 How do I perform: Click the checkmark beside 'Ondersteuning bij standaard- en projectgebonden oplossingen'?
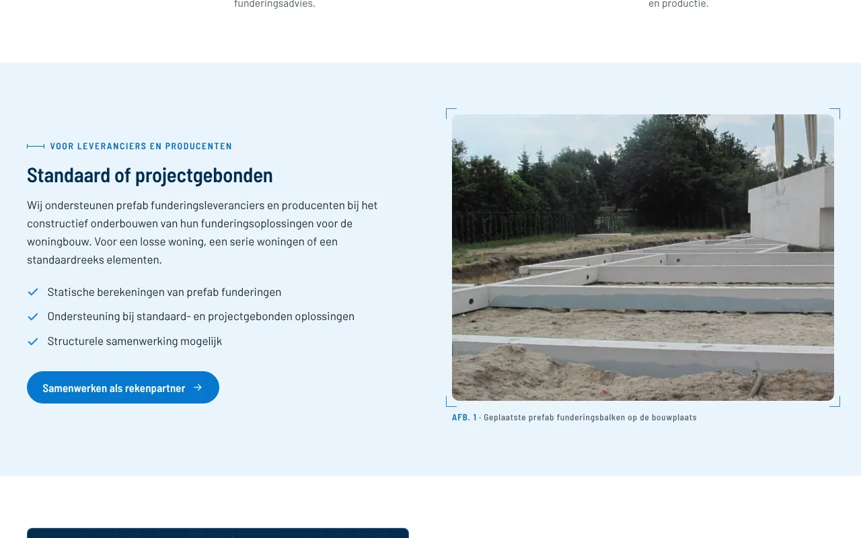(32, 317)
